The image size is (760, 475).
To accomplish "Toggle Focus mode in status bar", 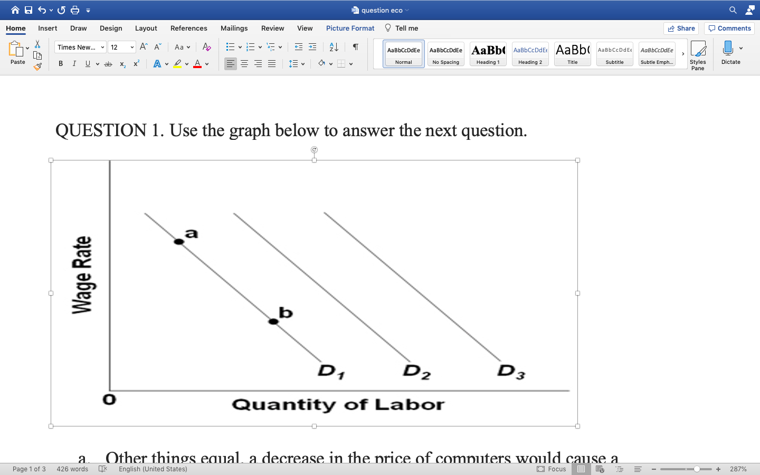I will tap(552, 469).
